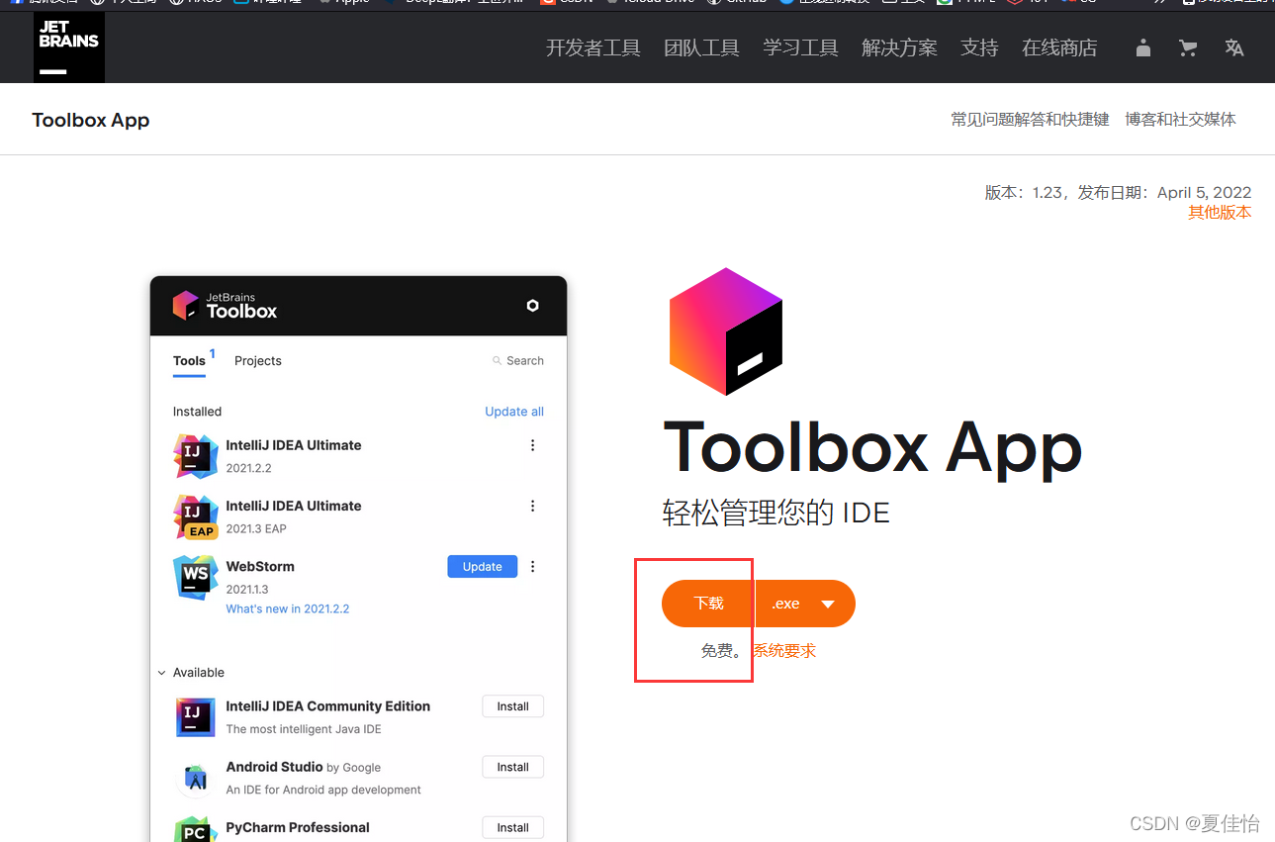The height and width of the screenshot is (842, 1275).
Task: Open the 其他版本 link
Action: [x=1220, y=213]
